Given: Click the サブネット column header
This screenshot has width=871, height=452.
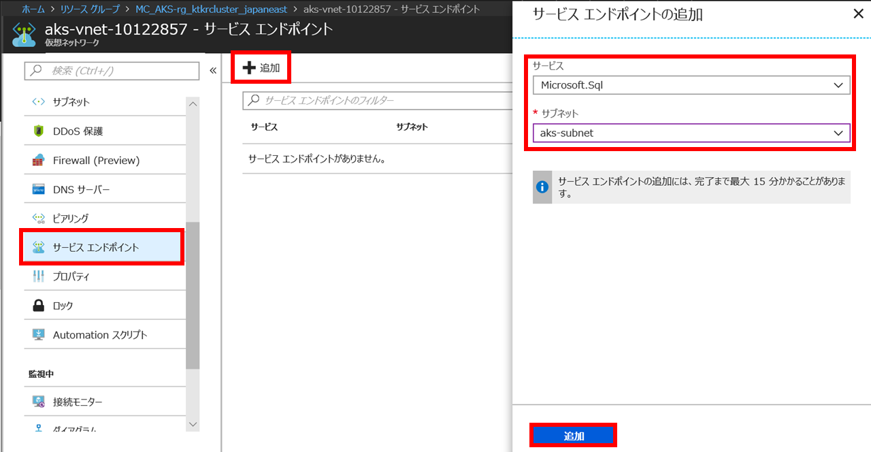Looking at the screenshot, I should pos(412,127).
